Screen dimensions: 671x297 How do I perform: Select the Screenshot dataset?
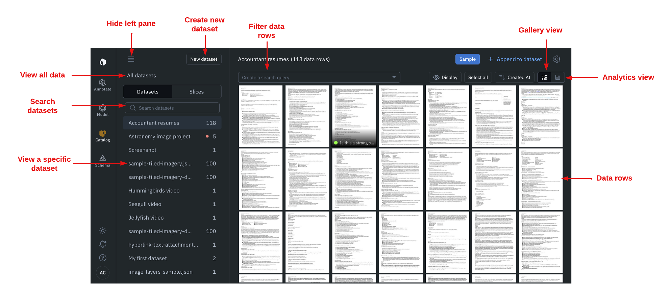click(x=172, y=150)
